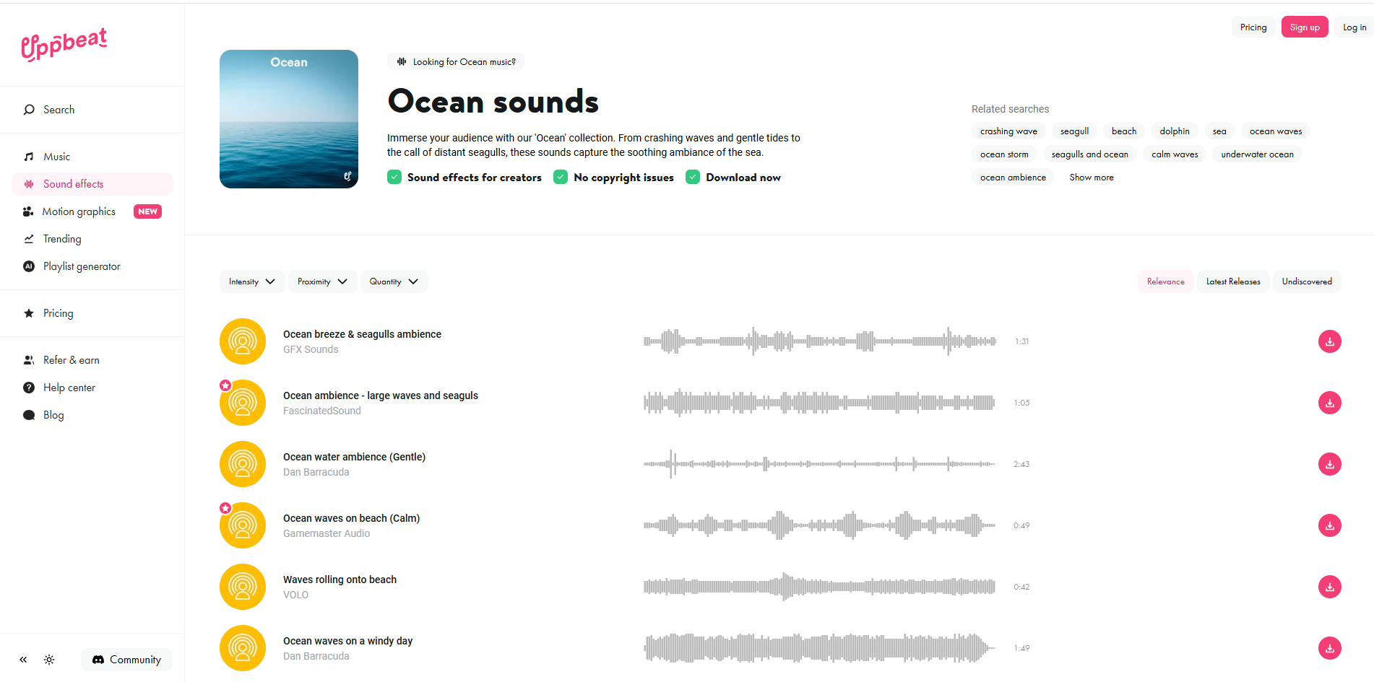The height and width of the screenshot is (682, 1374).
Task: Download the Waves rolling onto beach sound
Action: point(1329,587)
